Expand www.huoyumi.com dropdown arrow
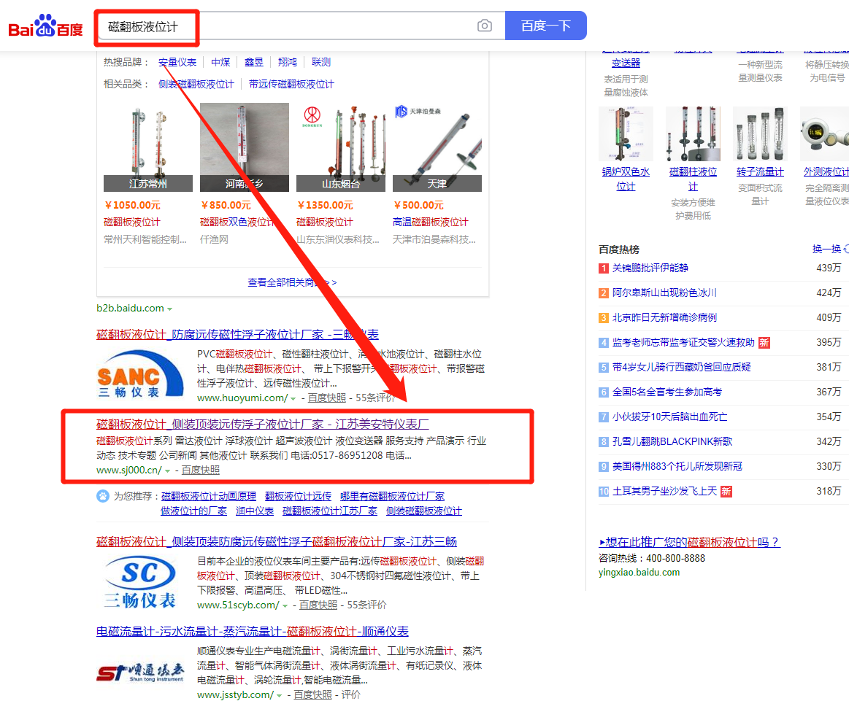 (x=293, y=398)
